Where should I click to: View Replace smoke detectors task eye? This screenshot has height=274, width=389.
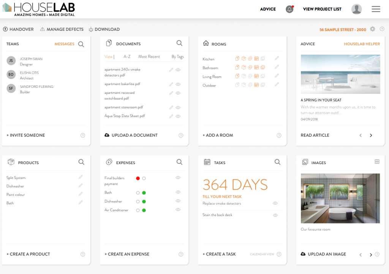(275, 203)
